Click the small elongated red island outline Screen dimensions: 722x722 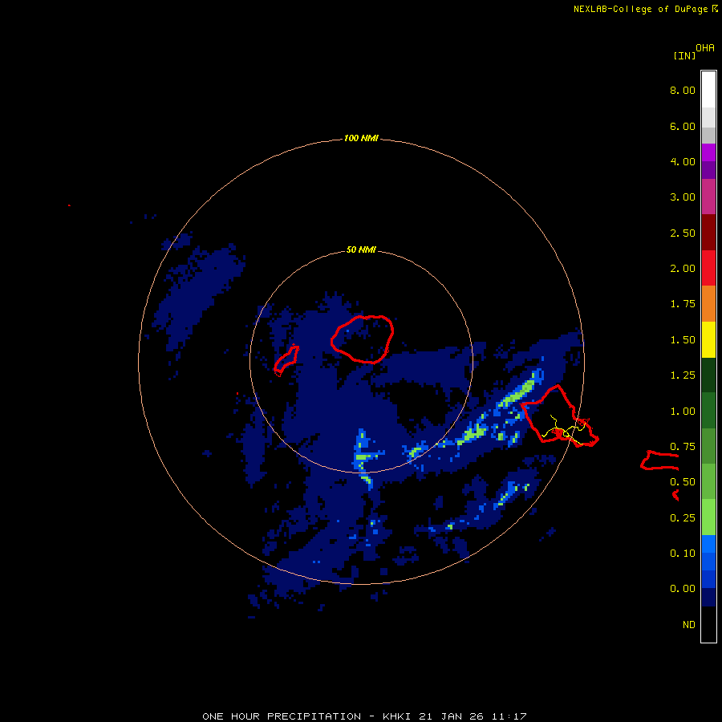coord(286,359)
